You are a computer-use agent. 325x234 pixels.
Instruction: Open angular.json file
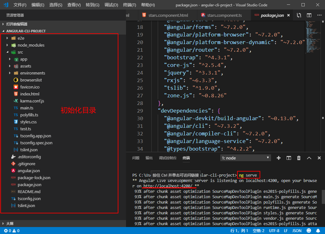[x=29, y=171]
